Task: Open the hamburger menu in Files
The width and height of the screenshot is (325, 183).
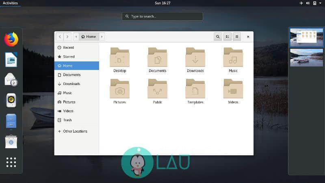Action: point(237,37)
